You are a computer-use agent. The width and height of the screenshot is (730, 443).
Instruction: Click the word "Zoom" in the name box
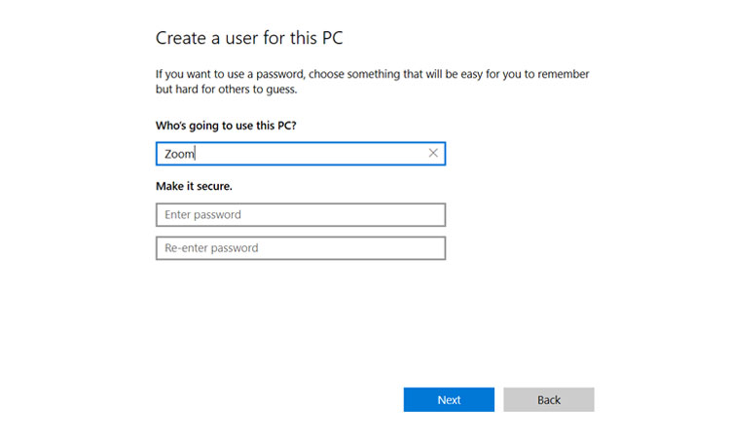pyautogui.click(x=179, y=154)
